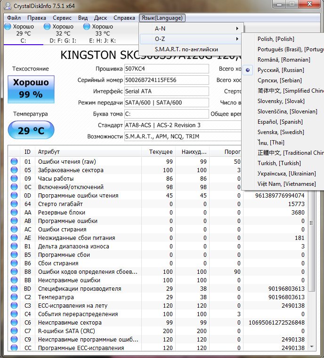Click the attribute list vertical scrollbar thumb
The height and width of the screenshot is (358, 324).
coord(311,223)
